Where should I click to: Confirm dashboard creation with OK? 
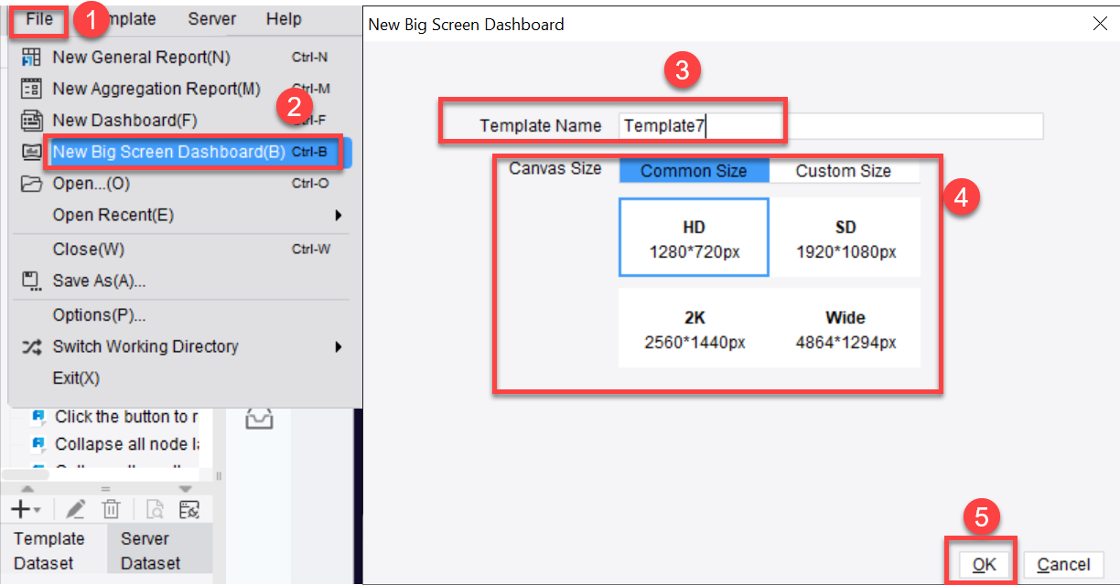click(983, 564)
